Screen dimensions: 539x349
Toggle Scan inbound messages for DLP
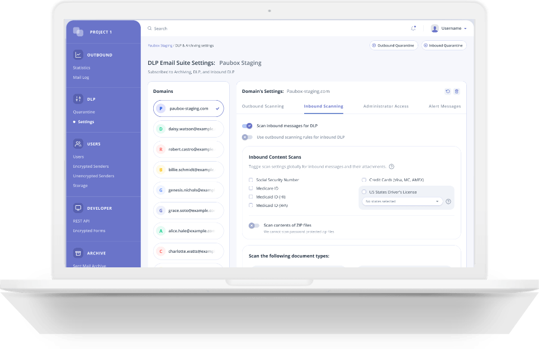(247, 126)
